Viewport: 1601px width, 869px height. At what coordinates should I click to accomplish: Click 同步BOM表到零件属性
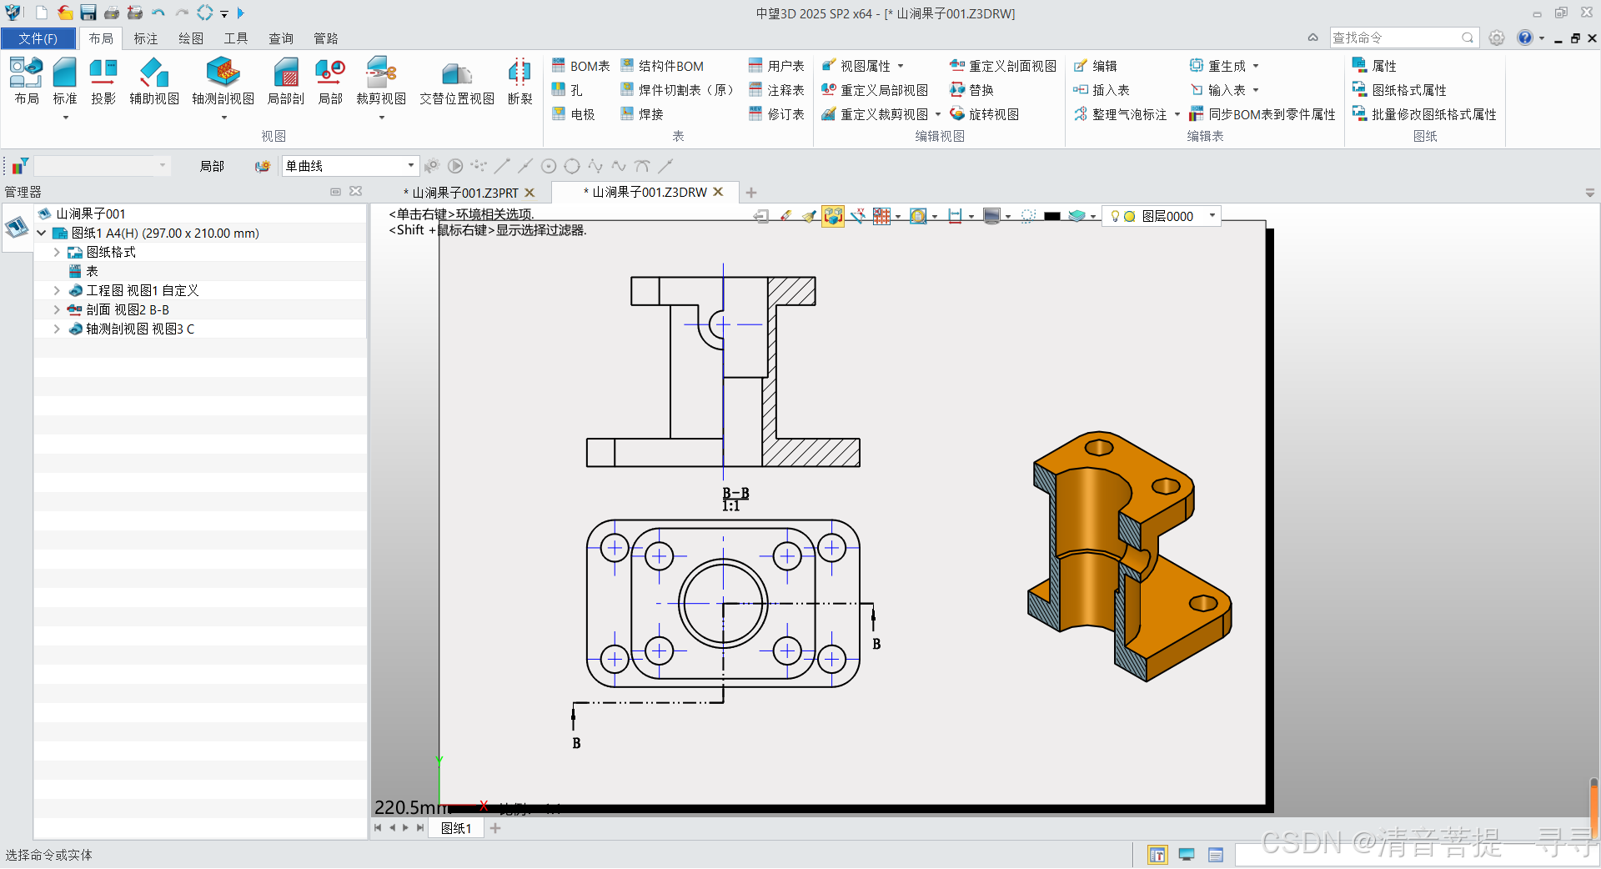click(1262, 114)
